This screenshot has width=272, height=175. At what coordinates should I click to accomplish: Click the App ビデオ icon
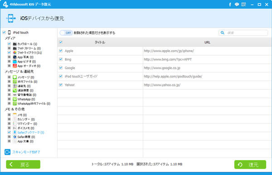[x=15, y=61]
